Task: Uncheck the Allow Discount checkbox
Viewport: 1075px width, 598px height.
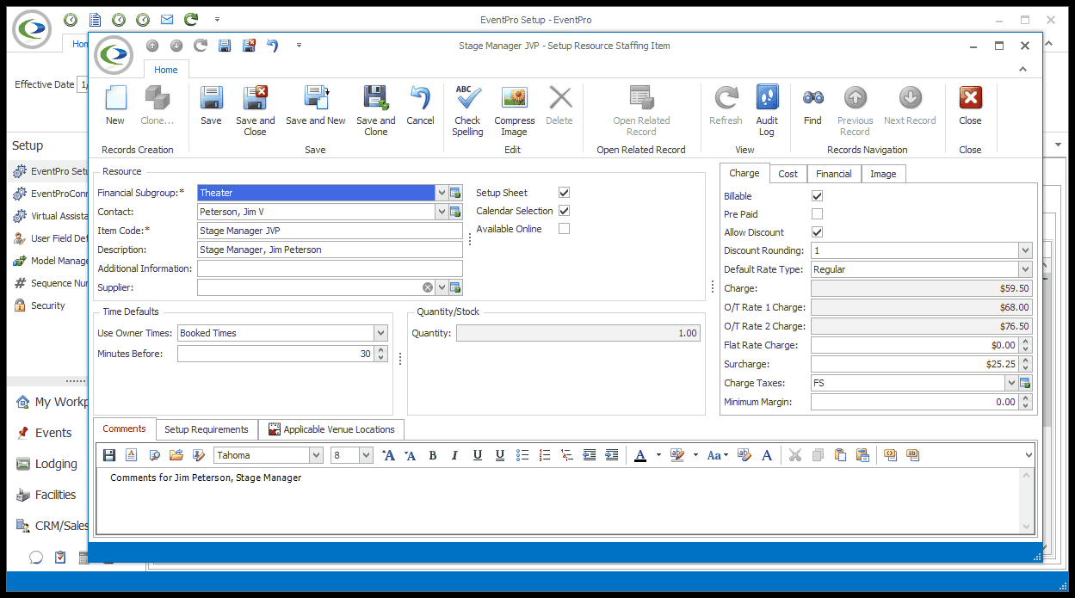Action: [817, 232]
